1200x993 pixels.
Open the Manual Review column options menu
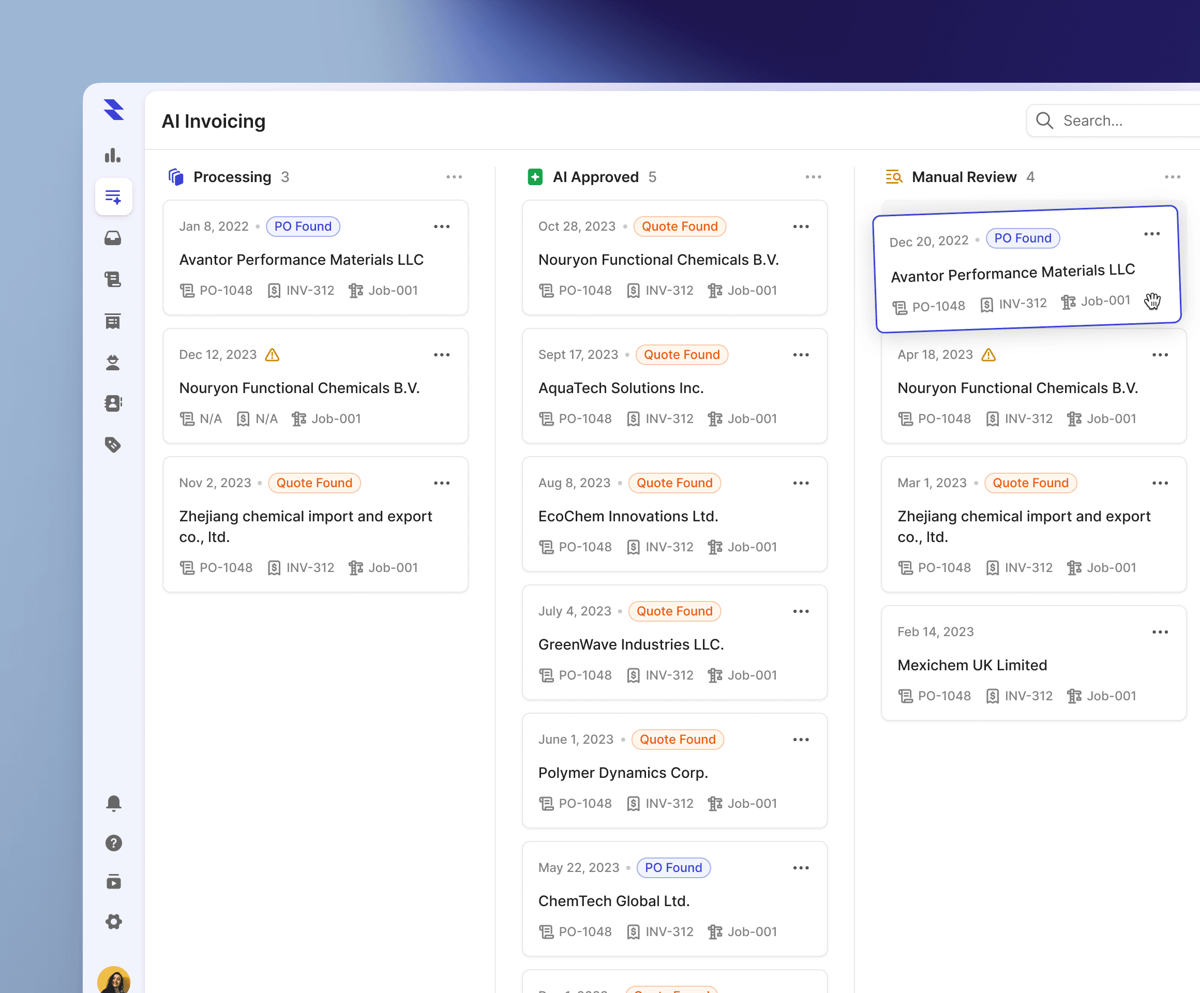(1173, 177)
